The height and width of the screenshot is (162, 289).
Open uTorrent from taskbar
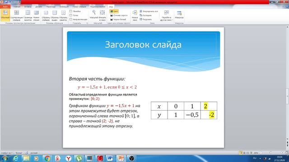tap(79, 158)
